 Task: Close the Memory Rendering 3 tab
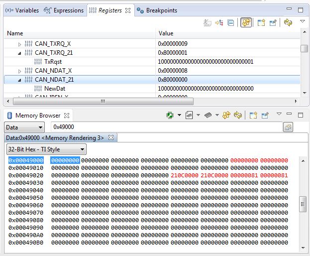point(111,137)
